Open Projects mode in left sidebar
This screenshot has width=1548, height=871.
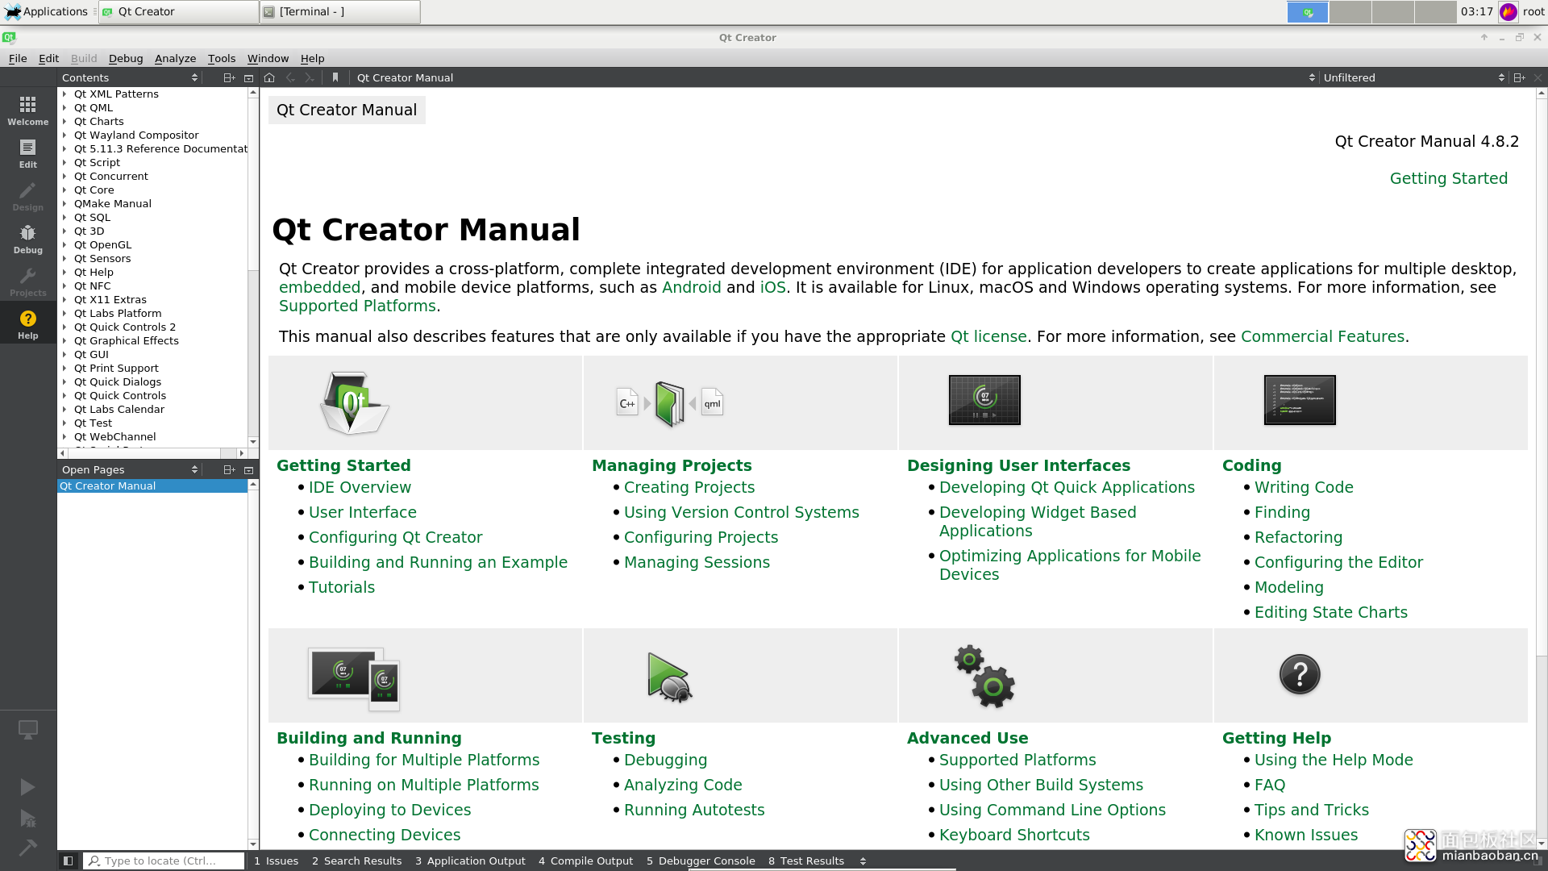click(x=28, y=281)
